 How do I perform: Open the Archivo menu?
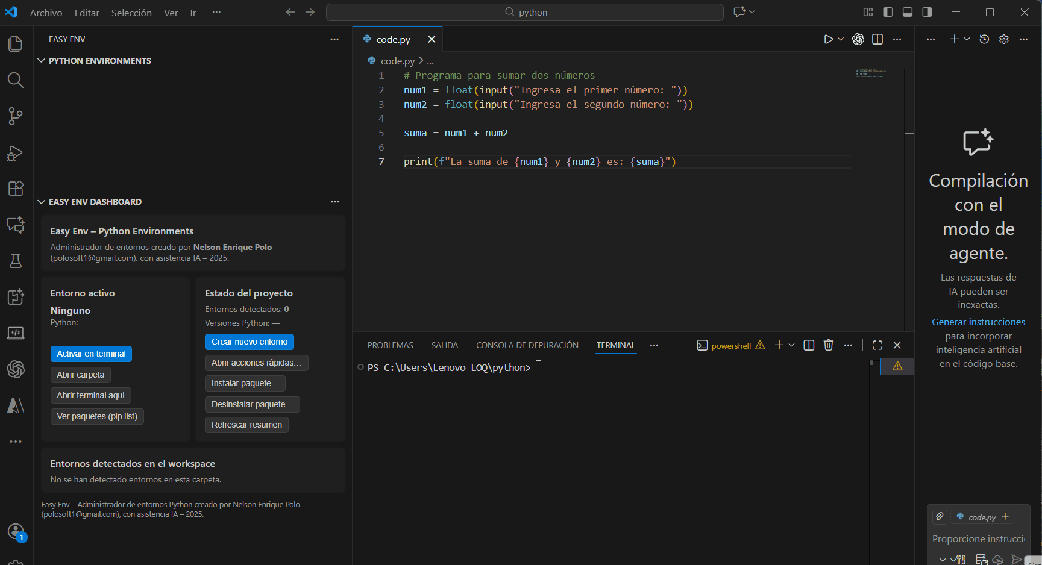click(46, 13)
